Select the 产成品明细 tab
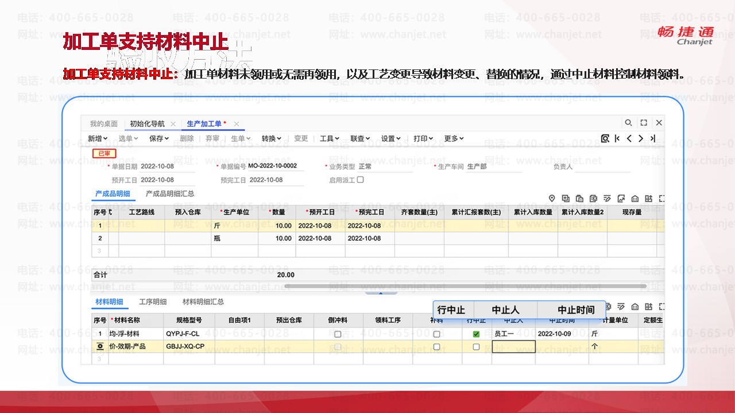 pyautogui.click(x=113, y=193)
